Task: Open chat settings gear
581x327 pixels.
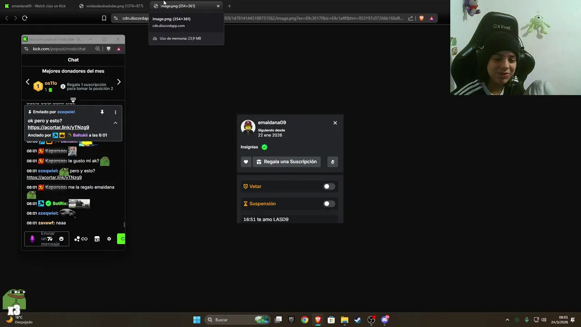Action: coord(109,239)
